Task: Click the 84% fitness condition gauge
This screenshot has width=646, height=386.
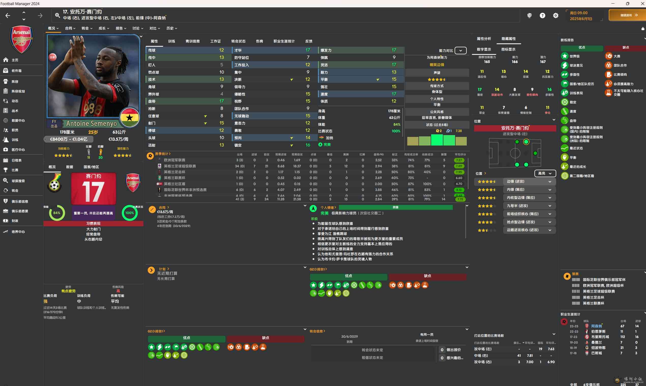Action: pos(57,213)
